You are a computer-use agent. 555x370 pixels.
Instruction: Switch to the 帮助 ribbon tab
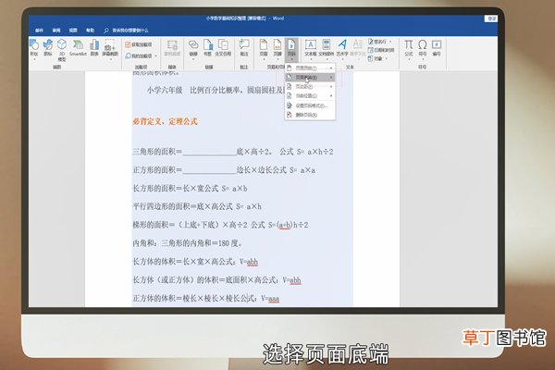pos(91,31)
